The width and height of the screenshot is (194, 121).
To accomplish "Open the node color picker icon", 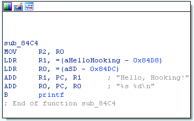I will (x=7, y=6).
